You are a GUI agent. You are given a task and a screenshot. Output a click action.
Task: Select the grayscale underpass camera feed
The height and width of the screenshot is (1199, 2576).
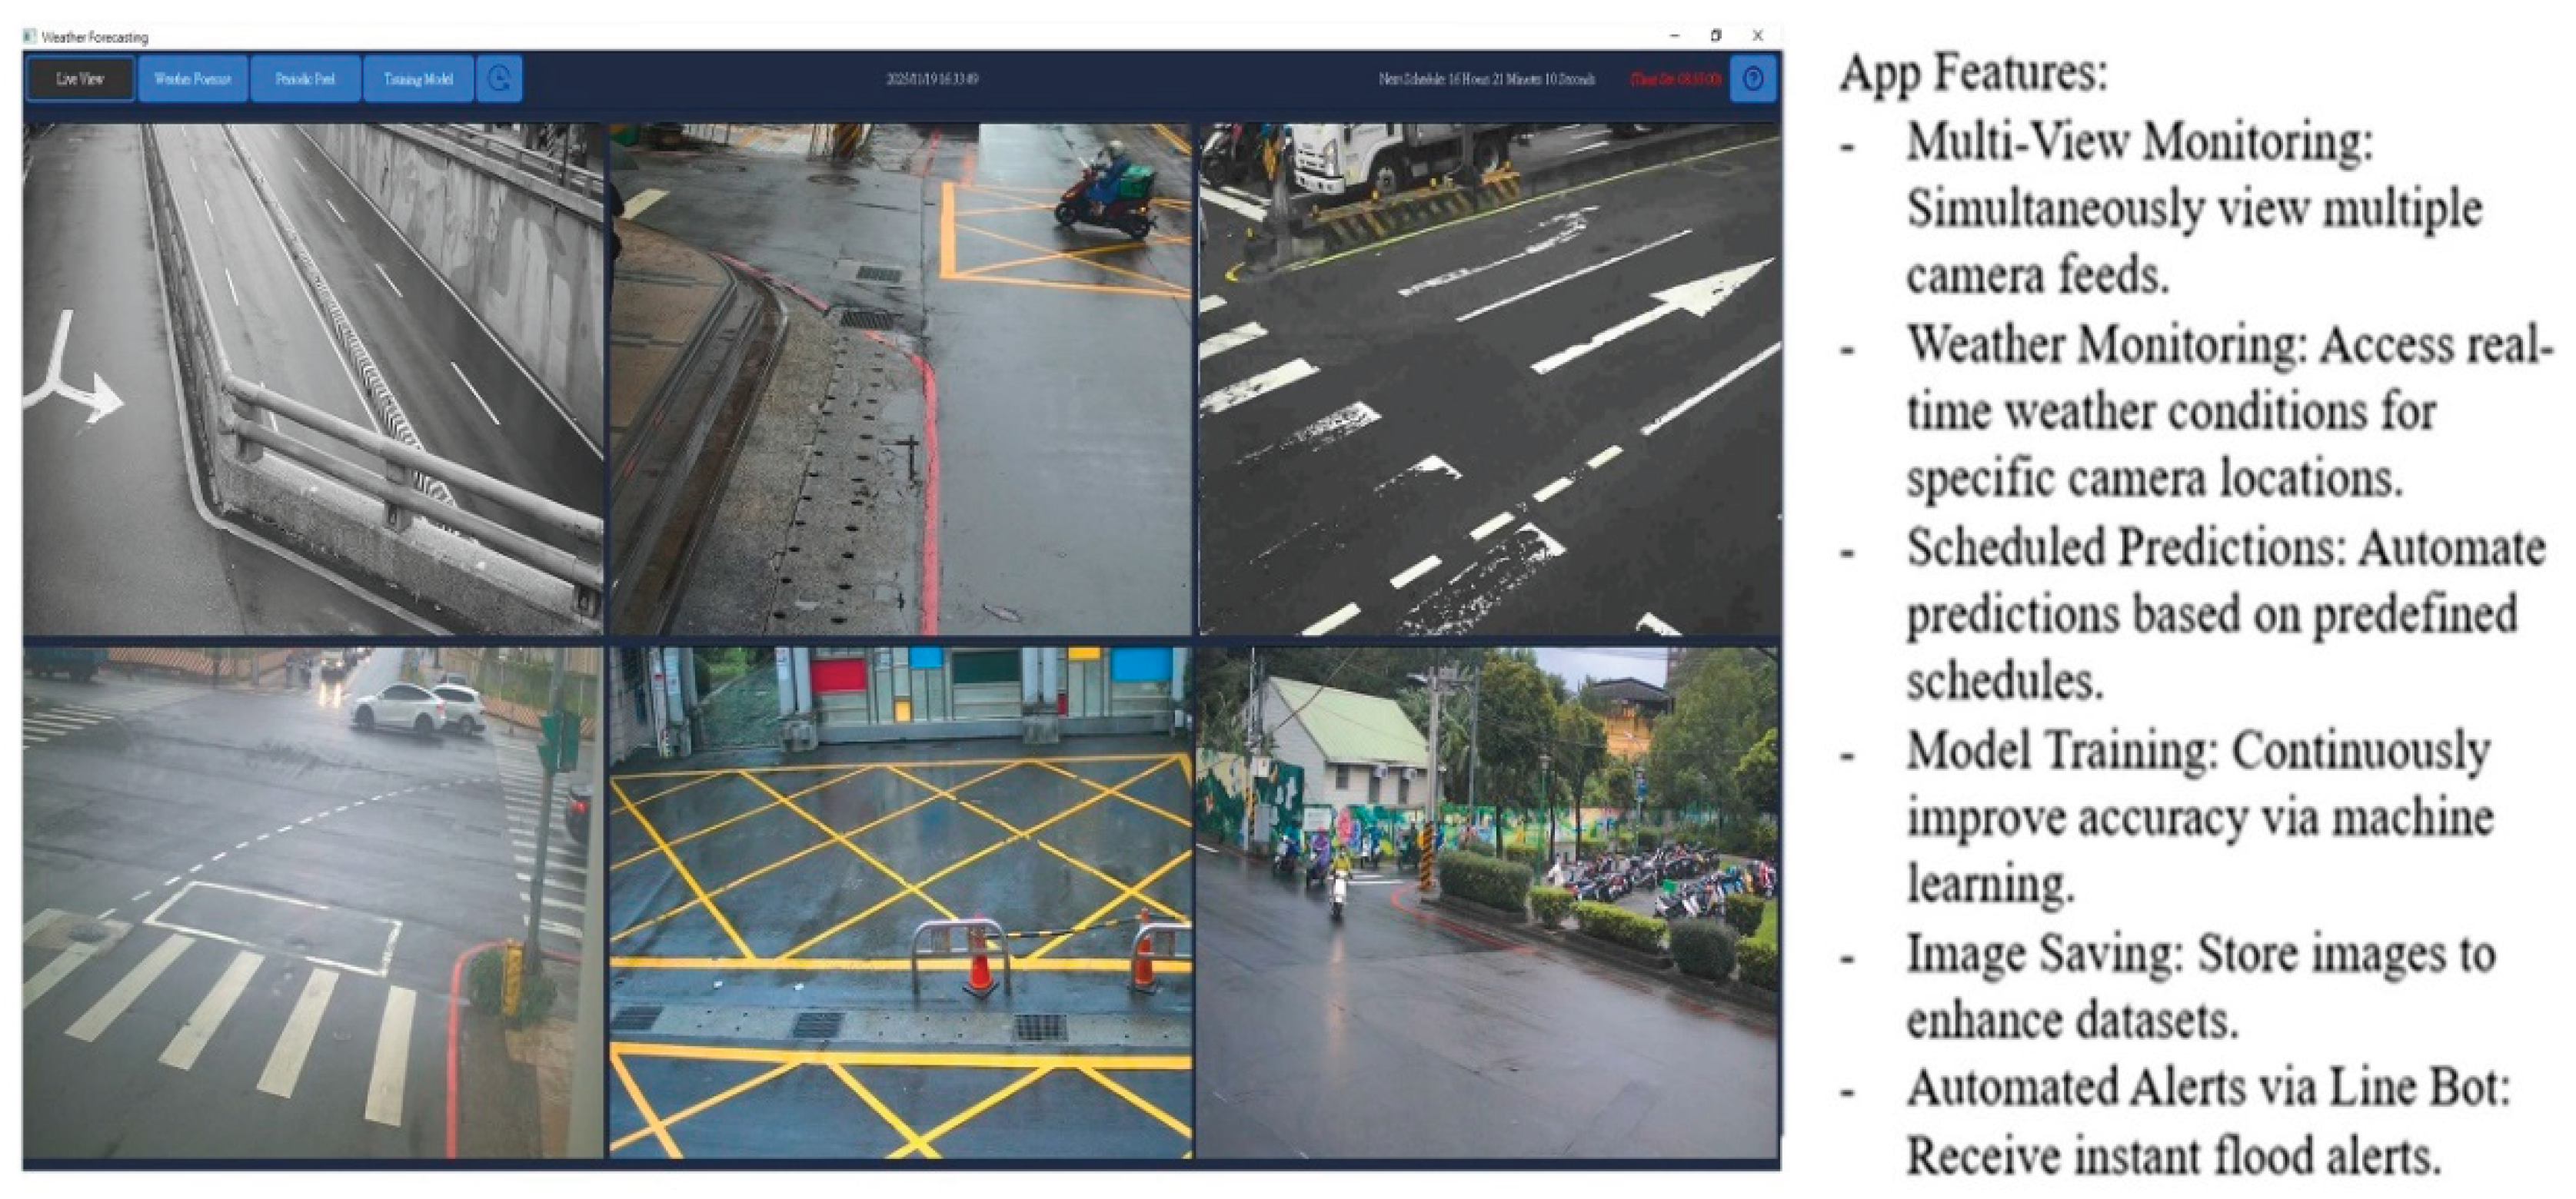pos(313,379)
